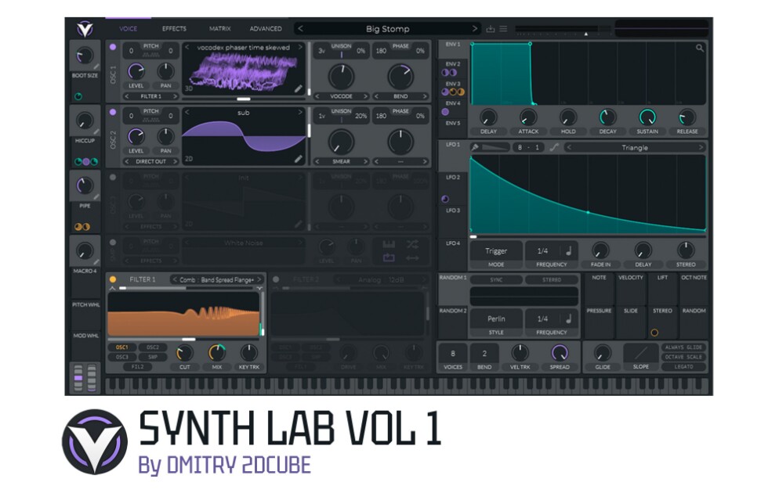Click the envelope RELEASE knob
This screenshot has width=779, height=493.
pyautogui.click(x=687, y=117)
